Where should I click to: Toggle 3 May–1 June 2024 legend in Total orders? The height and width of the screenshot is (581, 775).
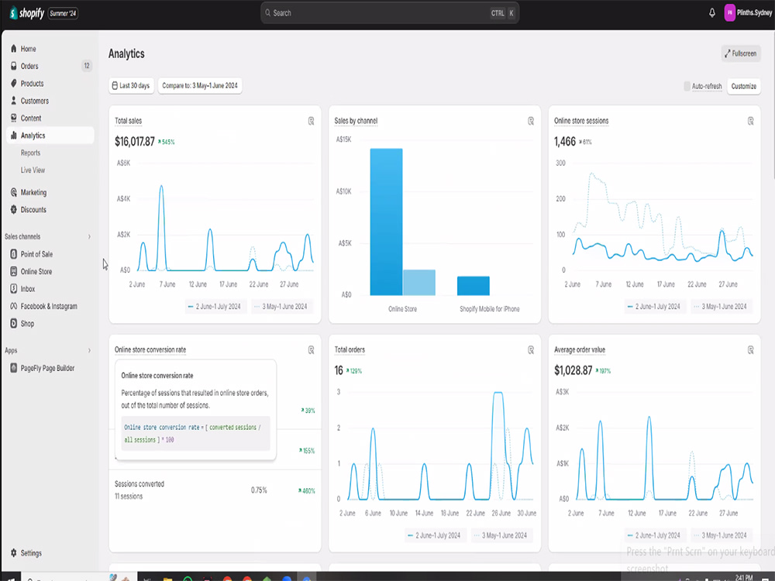click(x=501, y=535)
